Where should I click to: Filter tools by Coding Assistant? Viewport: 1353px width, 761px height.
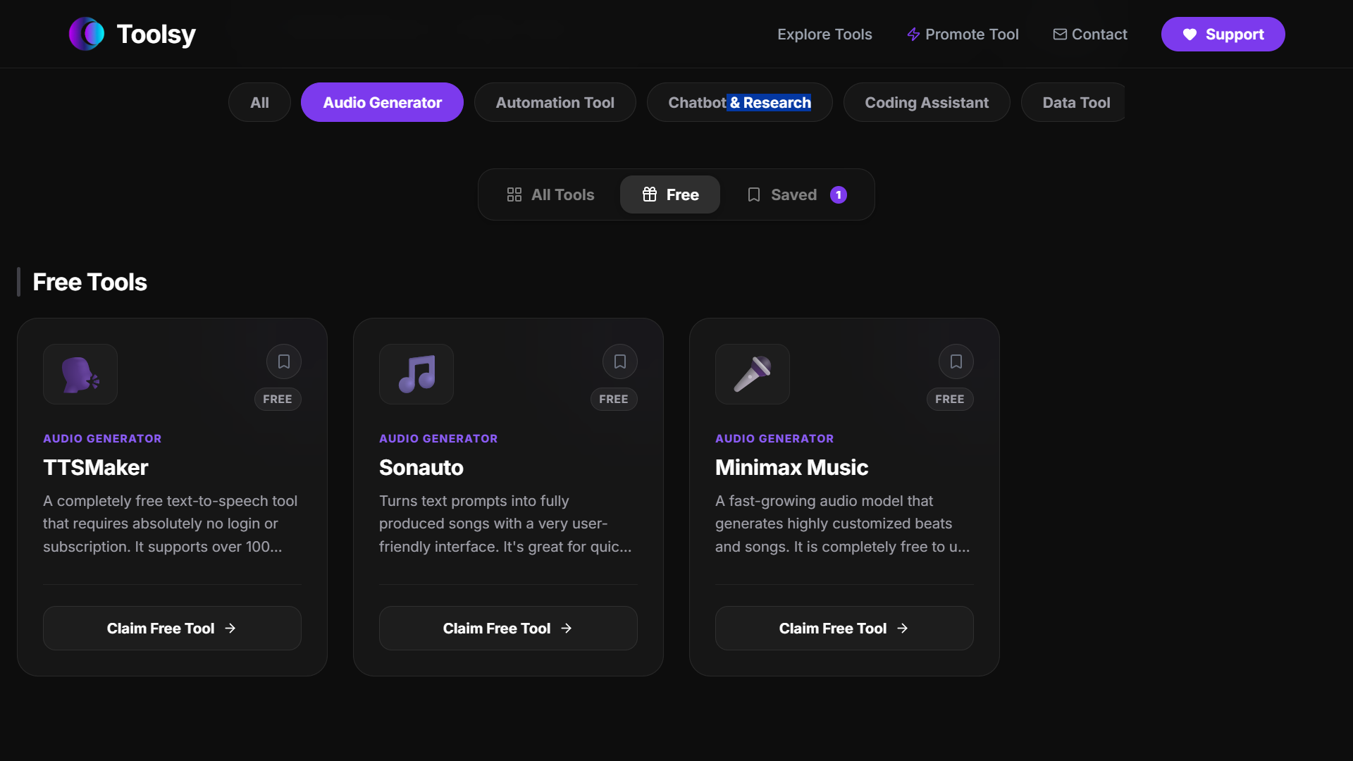point(927,102)
